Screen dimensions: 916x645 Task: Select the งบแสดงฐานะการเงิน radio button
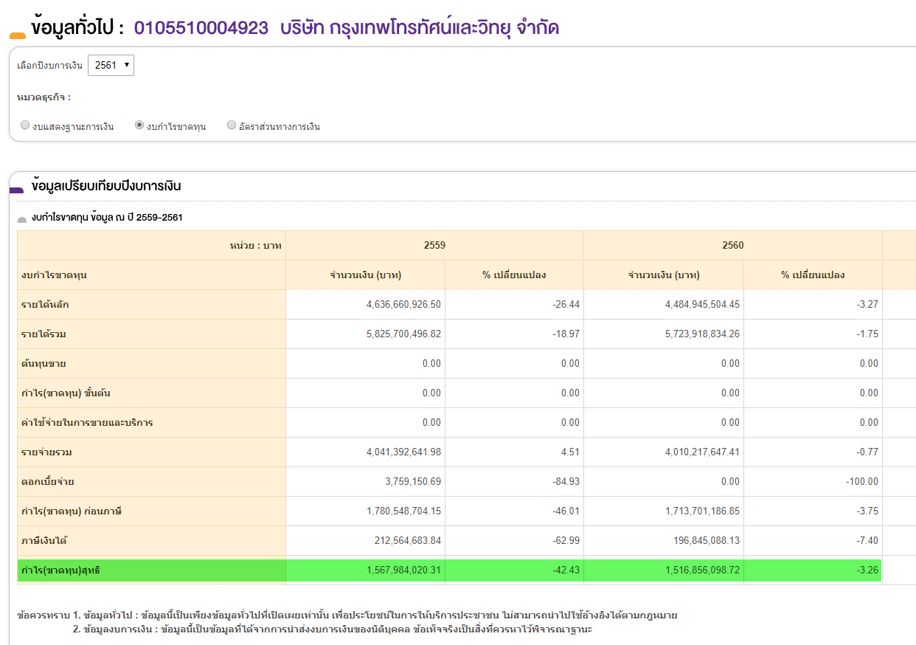[x=25, y=125]
